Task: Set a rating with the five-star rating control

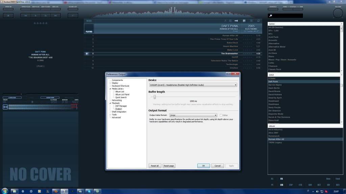Action: click(x=41, y=23)
